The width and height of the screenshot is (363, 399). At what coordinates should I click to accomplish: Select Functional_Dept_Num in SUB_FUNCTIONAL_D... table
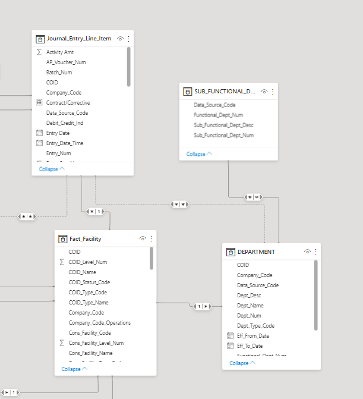coord(219,115)
